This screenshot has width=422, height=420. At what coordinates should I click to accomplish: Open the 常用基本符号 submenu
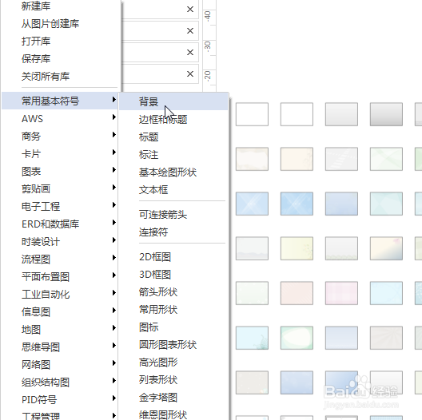point(60,101)
